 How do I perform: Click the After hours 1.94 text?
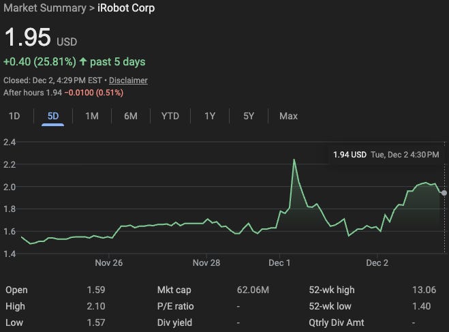coord(33,93)
